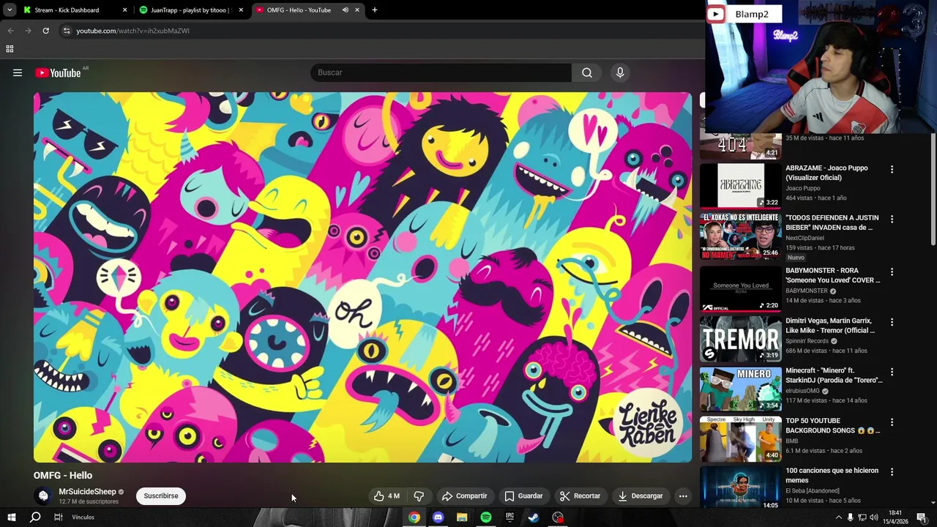Image resolution: width=937 pixels, height=527 pixels.
Task: Open the 18:41 clock and calendar
Action: 896,517
